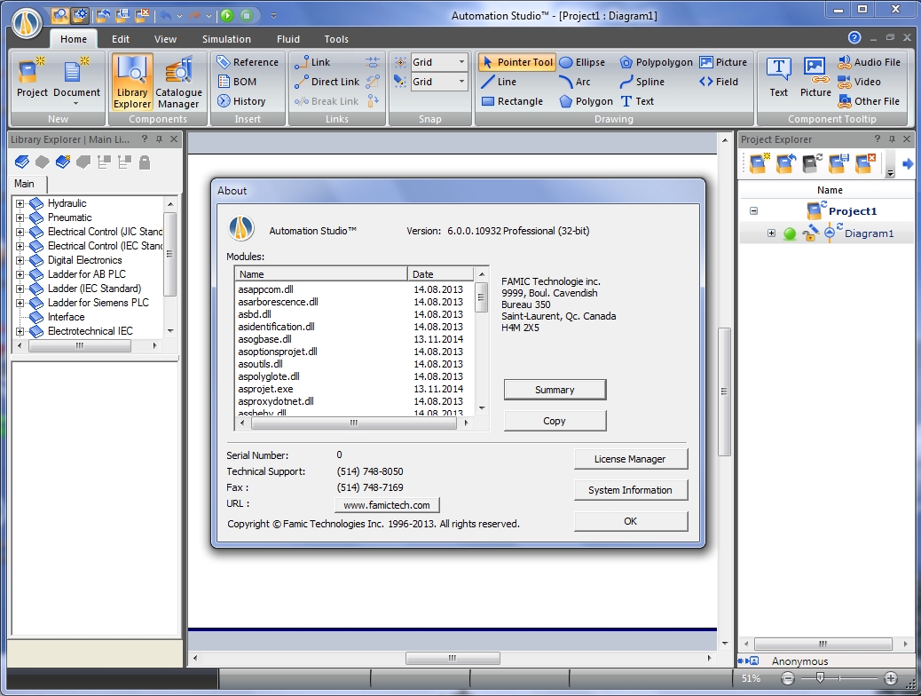Insert a Picture in Drawing group

[723, 62]
